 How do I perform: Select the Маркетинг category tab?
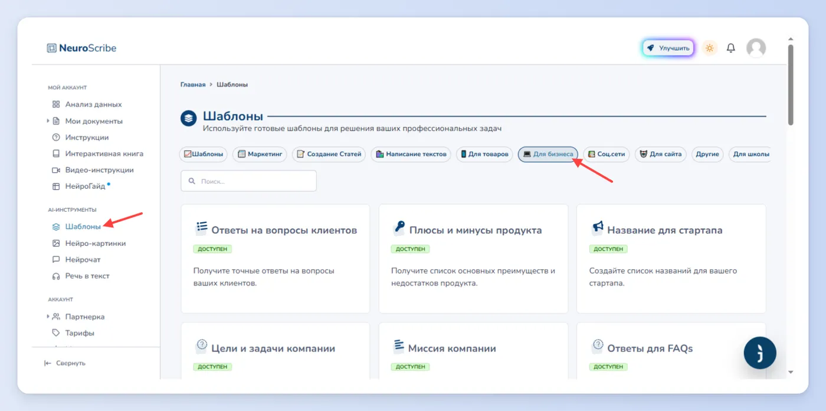pos(260,154)
